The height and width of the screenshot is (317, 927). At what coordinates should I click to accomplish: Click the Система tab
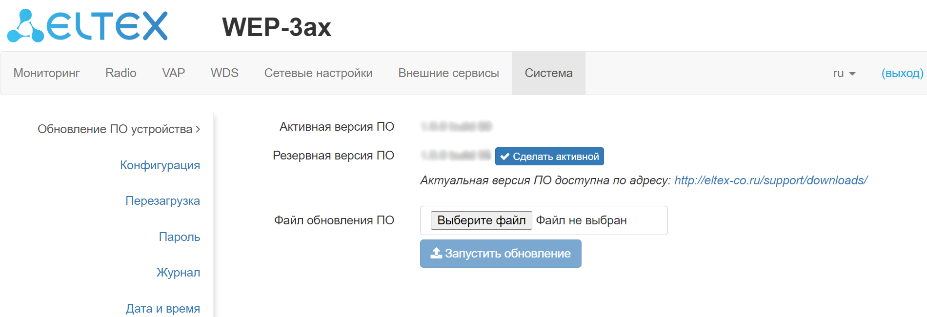click(x=548, y=73)
